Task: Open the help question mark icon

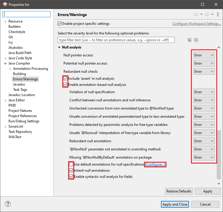Action: [x=8, y=204]
